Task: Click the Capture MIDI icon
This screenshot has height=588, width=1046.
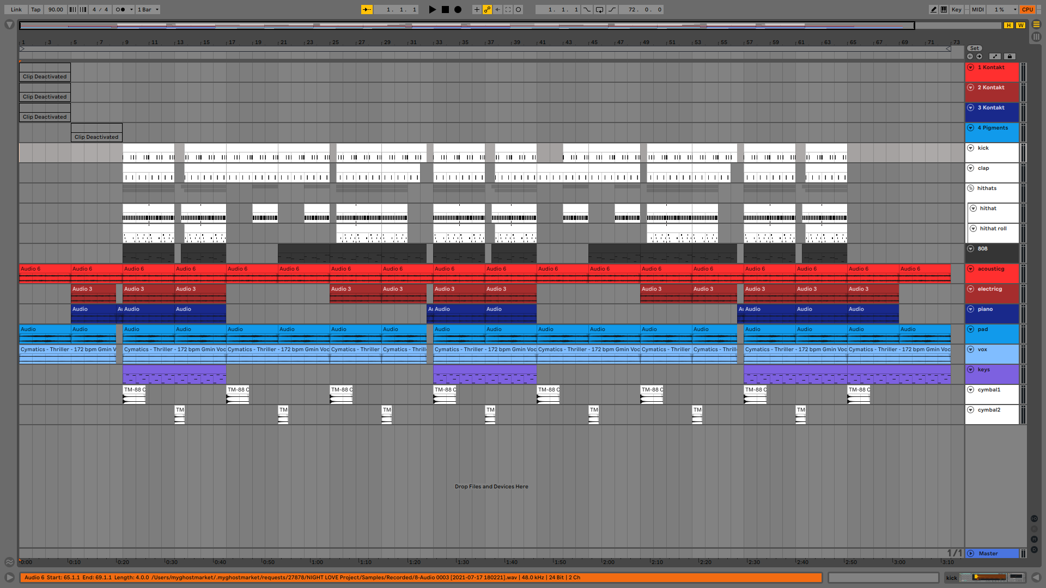Action: coord(508,9)
